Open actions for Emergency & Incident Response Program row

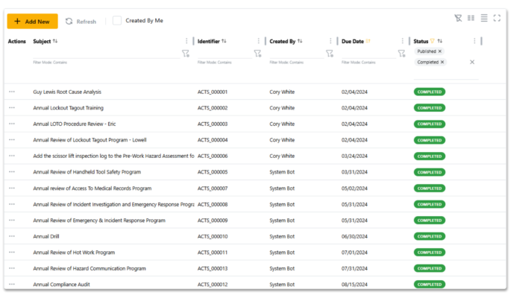point(12,221)
